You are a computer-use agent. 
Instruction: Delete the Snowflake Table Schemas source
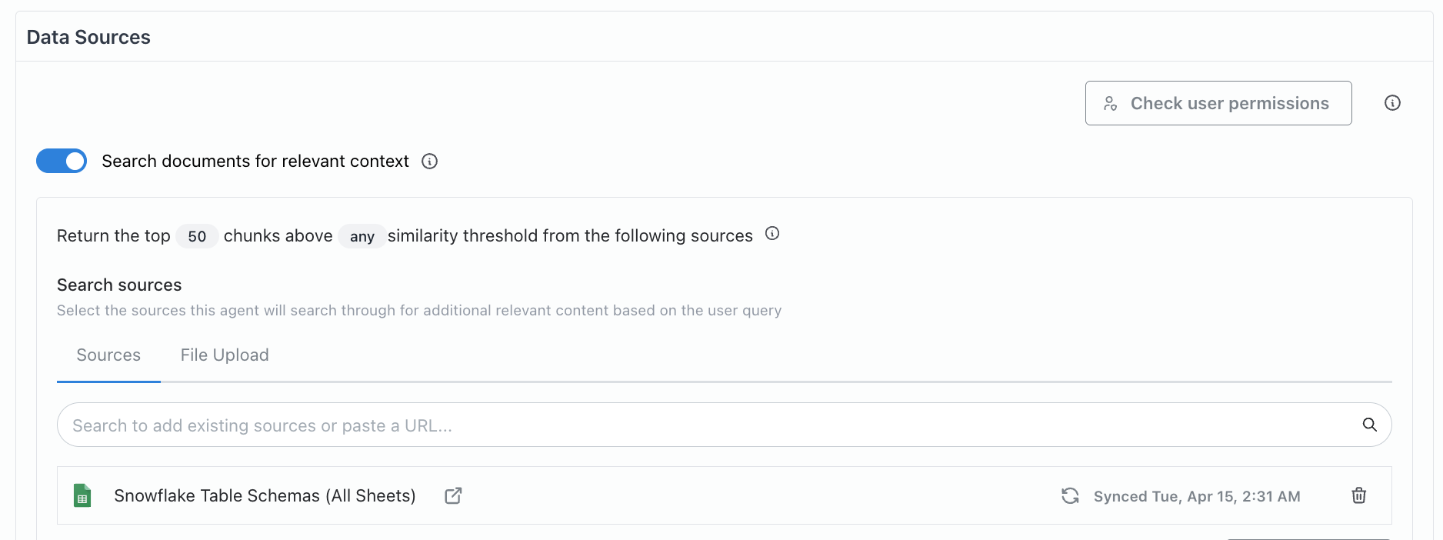1359,495
